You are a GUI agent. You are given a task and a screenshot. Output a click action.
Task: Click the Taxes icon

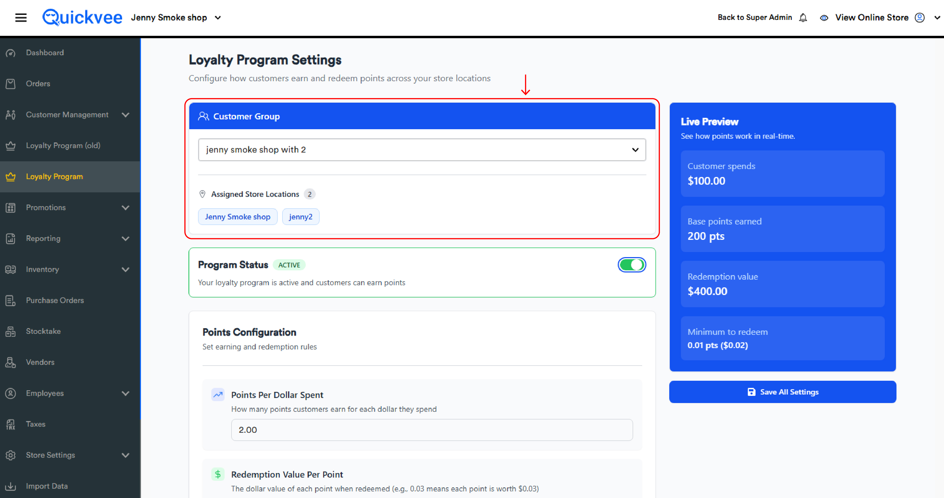pyautogui.click(x=11, y=425)
